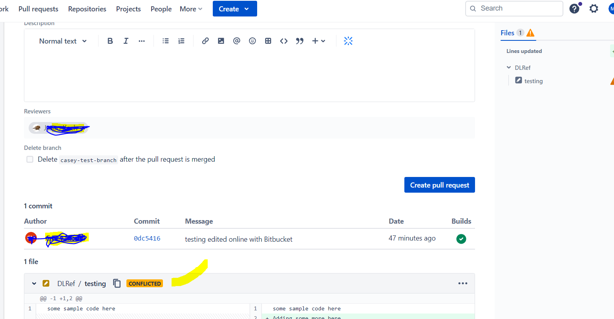The image size is (614, 319).
Task: Focus the Search input field
Action: coord(514,9)
